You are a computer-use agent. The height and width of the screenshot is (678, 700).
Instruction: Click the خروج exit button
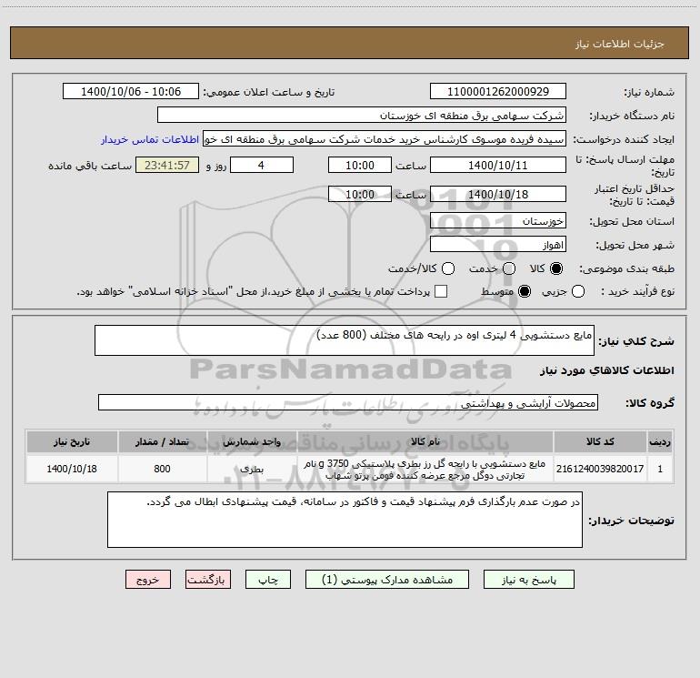point(148,580)
